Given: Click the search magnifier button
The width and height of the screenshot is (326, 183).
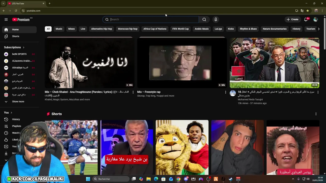Looking at the screenshot, I should 204,19.
